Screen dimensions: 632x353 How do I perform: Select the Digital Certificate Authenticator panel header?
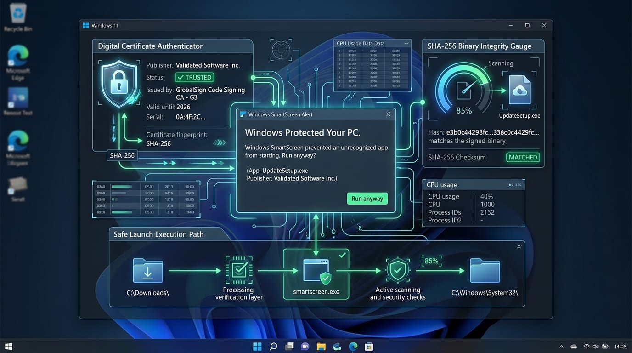pos(173,46)
